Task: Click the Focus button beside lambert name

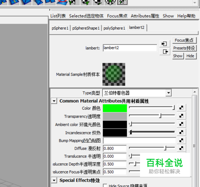Action: [x=184, y=40]
